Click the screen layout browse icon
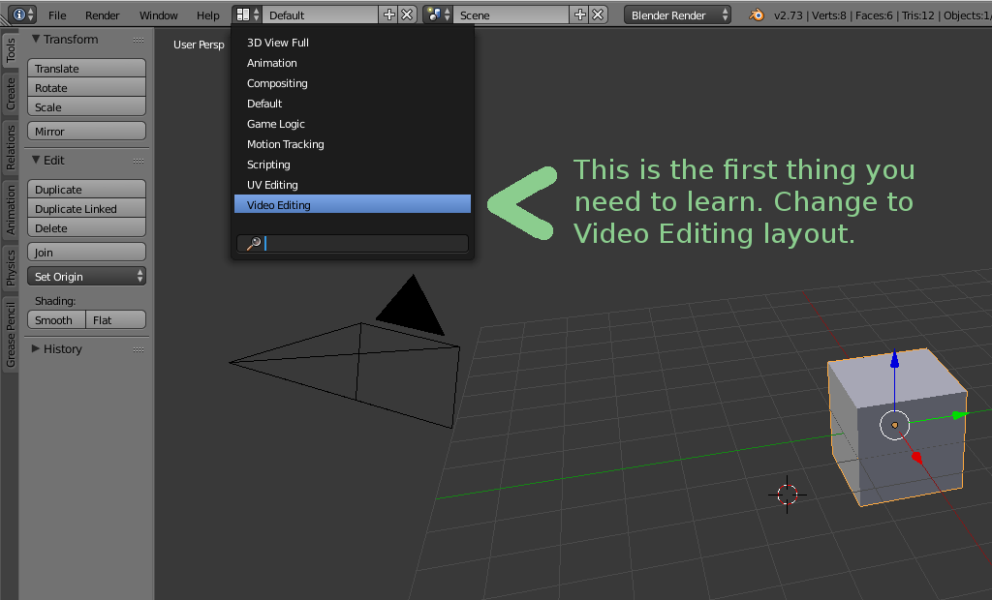Image resolution: width=992 pixels, height=600 pixels. click(x=247, y=15)
